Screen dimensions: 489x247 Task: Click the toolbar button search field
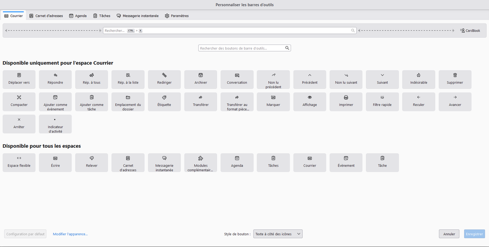coord(242,48)
